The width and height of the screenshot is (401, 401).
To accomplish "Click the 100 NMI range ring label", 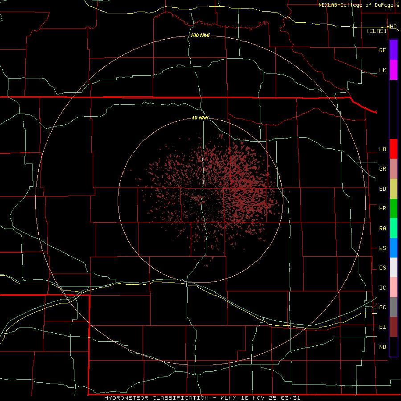I will (200, 35).
